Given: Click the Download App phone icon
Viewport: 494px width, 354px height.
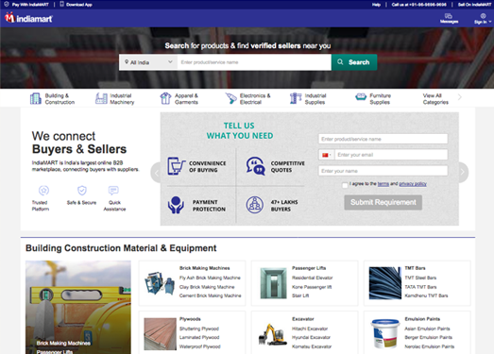Looking at the screenshot, I should pyautogui.click(x=61, y=4).
